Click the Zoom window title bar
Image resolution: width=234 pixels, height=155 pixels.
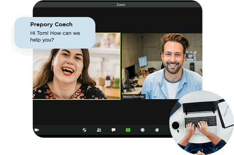[x=121, y=5]
